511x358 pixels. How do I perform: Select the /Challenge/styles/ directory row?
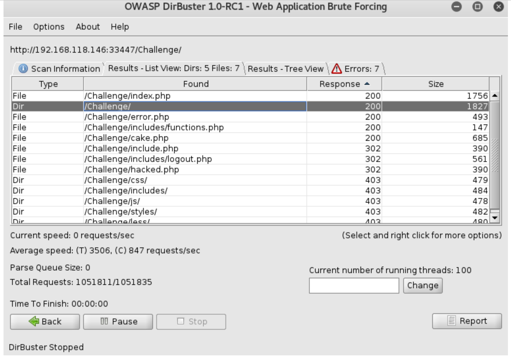point(250,211)
